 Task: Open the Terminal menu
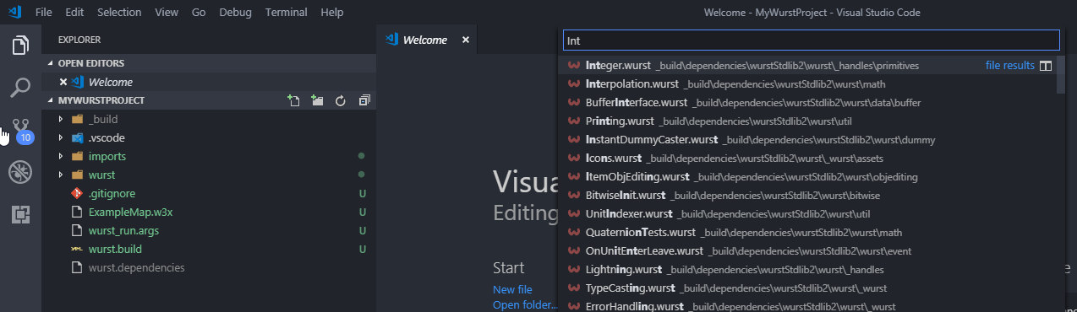pyautogui.click(x=286, y=13)
